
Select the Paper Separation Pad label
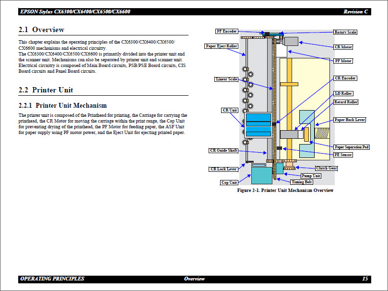[x=352, y=147]
